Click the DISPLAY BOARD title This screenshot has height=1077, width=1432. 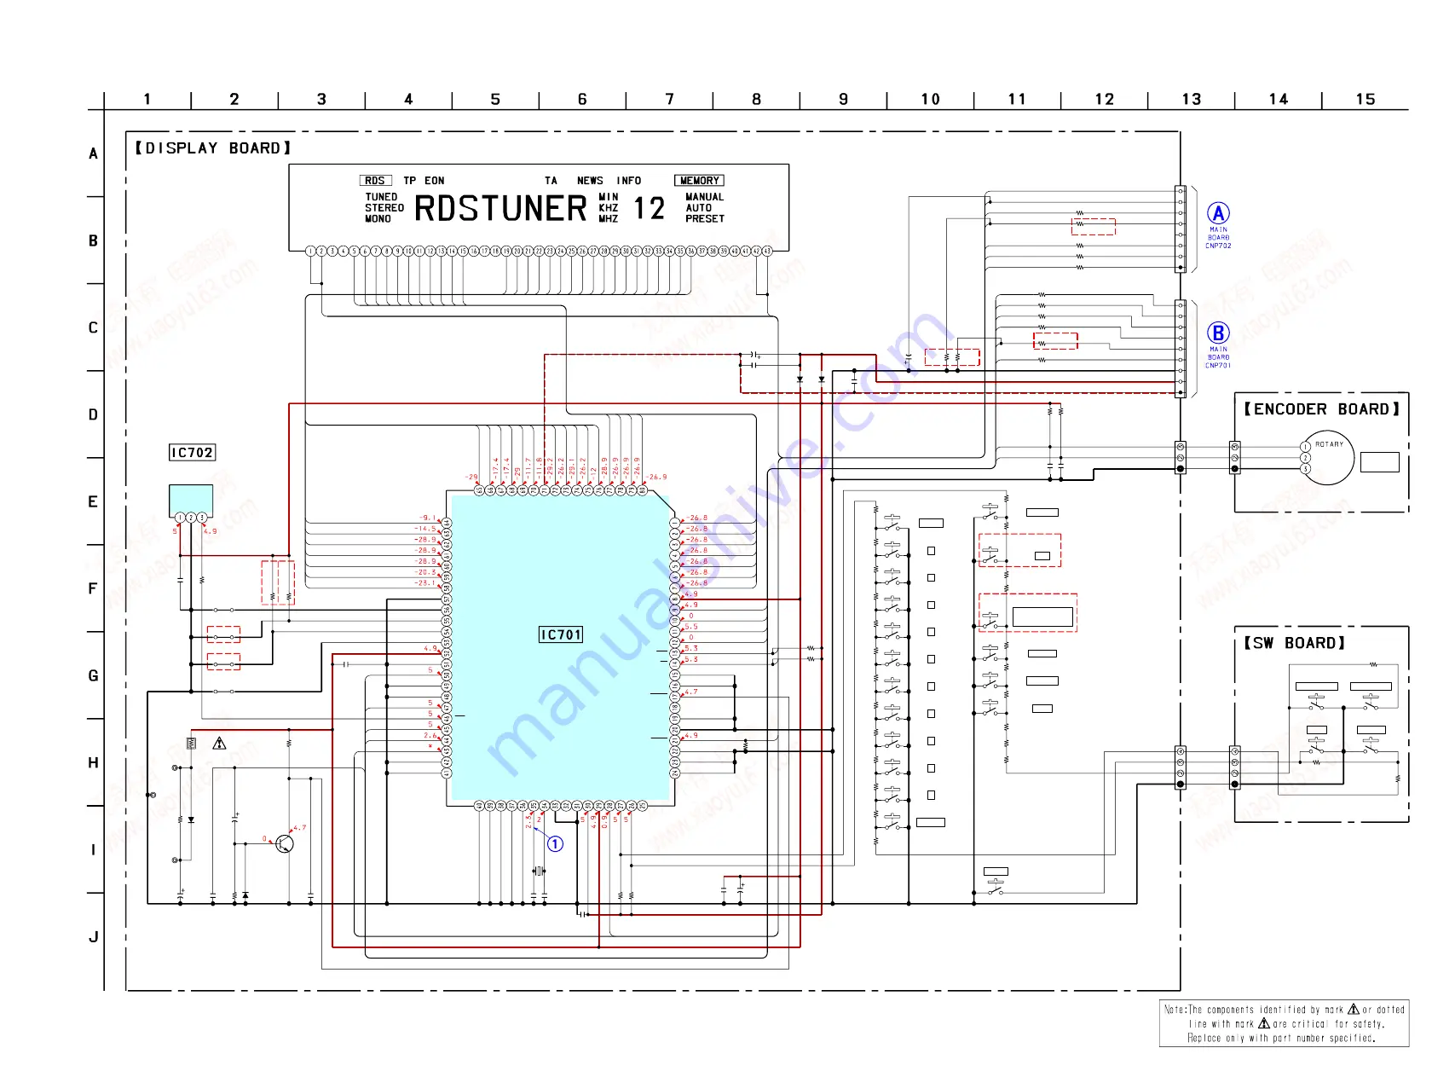coord(213,148)
